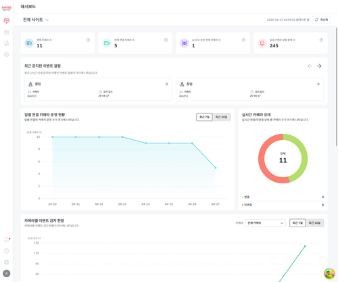Click the blue camera icon beside count 11
The width and height of the screenshot is (338, 282).
pos(29,43)
